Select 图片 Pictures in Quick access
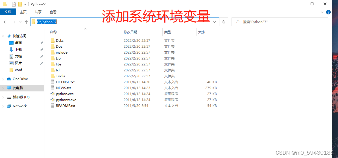This screenshot has width=338, height=158. click(18, 63)
